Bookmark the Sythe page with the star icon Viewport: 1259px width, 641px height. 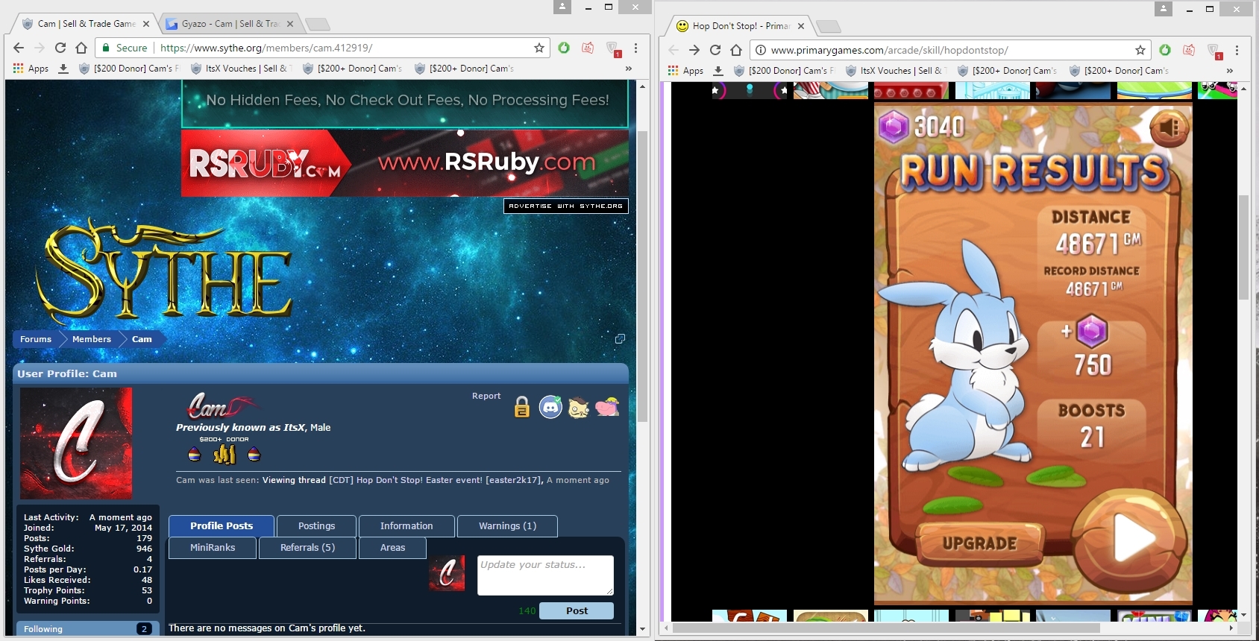[539, 48]
